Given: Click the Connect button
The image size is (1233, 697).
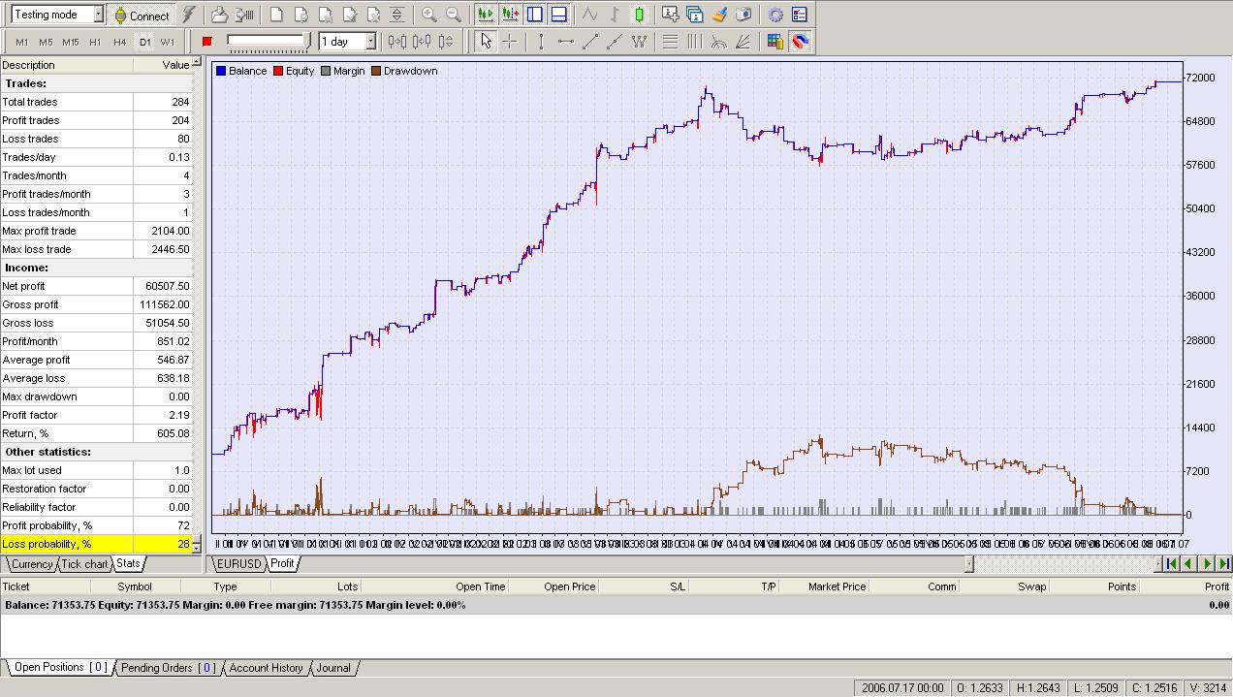Looking at the screenshot, I should [142, 15].
